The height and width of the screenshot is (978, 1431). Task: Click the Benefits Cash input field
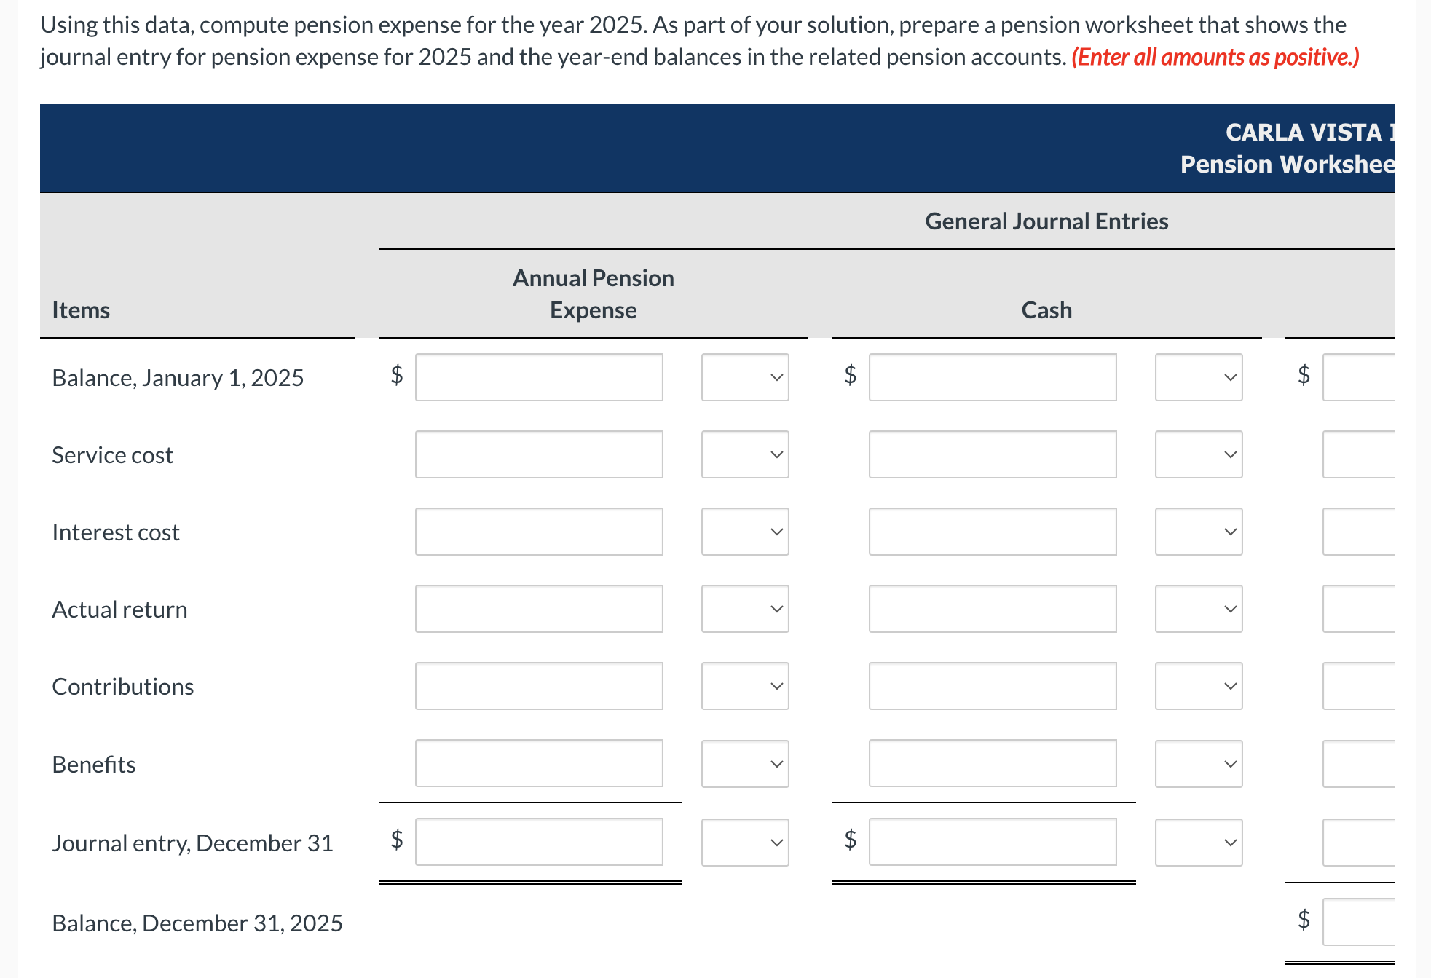(x=992, y=764)
